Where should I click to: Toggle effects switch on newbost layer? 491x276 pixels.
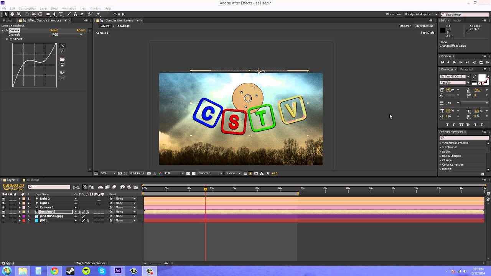87,212
